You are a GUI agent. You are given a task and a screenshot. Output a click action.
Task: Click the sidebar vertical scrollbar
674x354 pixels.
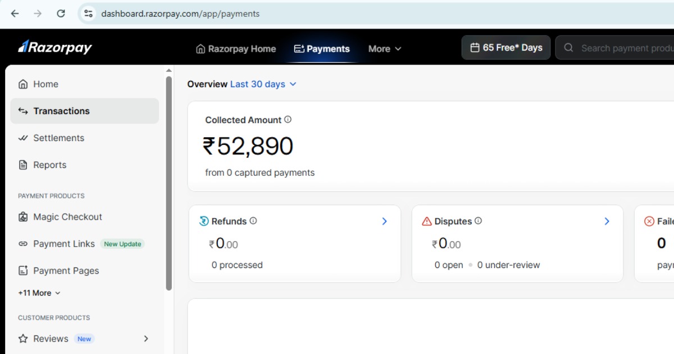tap(169, 183)
